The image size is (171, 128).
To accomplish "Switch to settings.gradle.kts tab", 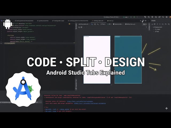I will pyautogui.click(x=78, y=21).
